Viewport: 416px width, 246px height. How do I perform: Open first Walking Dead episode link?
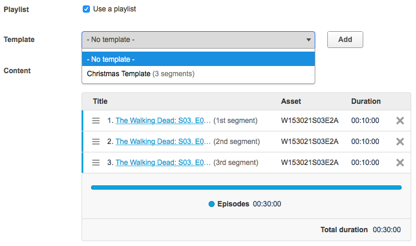coord(163,121)
